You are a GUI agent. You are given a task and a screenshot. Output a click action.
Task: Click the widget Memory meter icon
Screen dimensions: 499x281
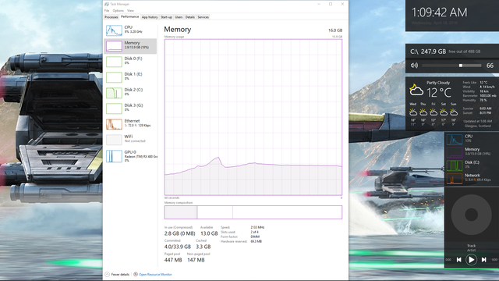point(455,153)
